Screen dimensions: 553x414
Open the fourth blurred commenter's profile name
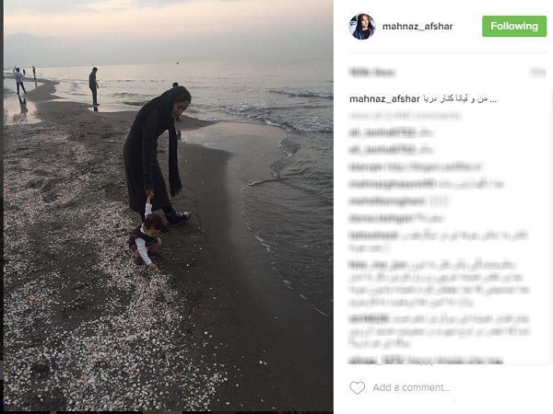pyautogui.click(x=393, y=184)
